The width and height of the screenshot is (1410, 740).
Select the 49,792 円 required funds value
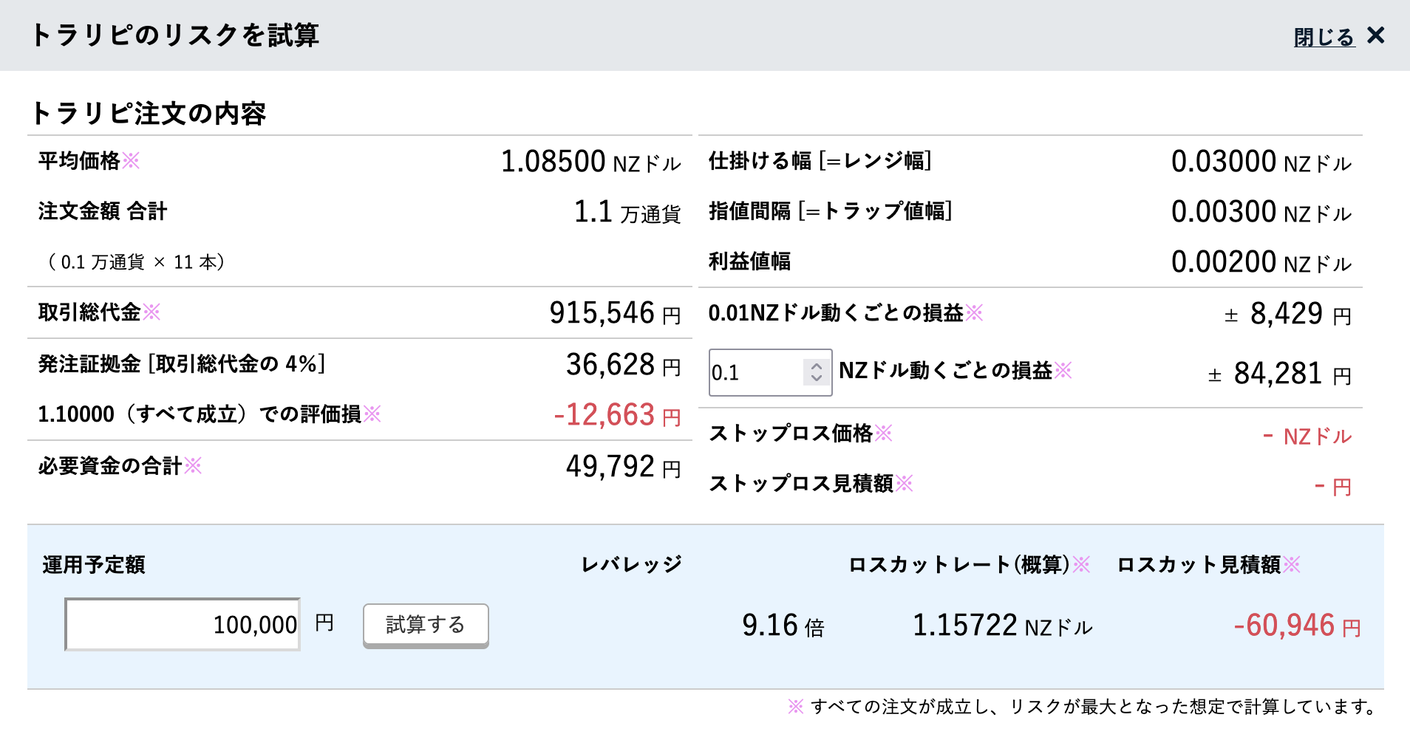(x=624, y=467)
